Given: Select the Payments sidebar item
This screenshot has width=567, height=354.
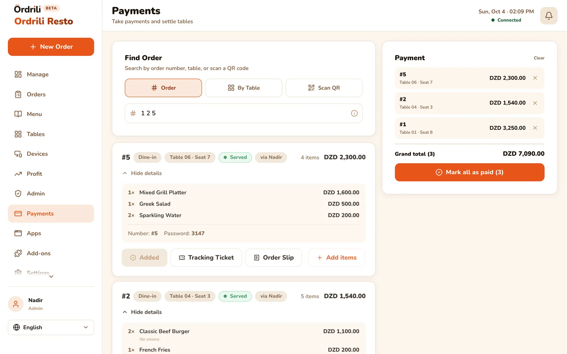Looking at the screenshot, I should click(51, 213).
